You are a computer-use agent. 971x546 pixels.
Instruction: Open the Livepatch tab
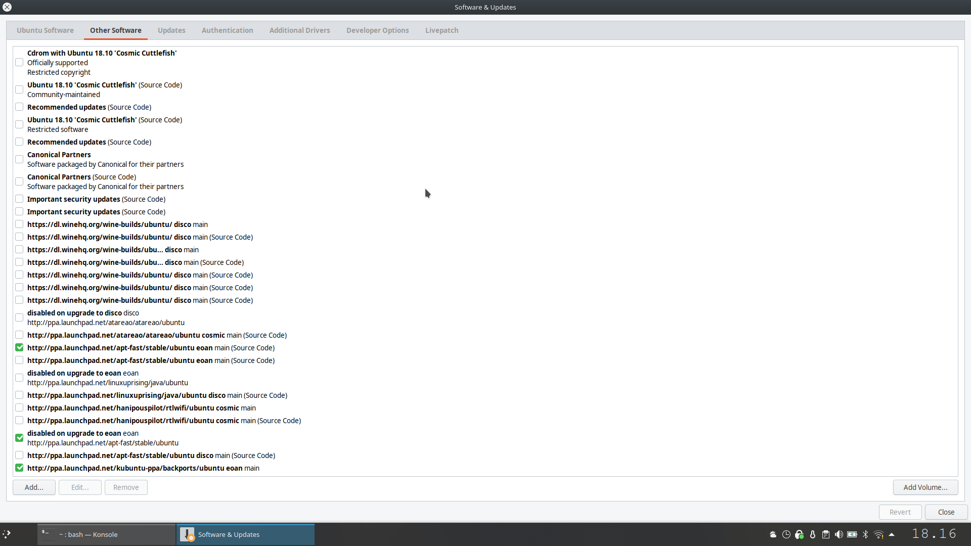point(442,30)
